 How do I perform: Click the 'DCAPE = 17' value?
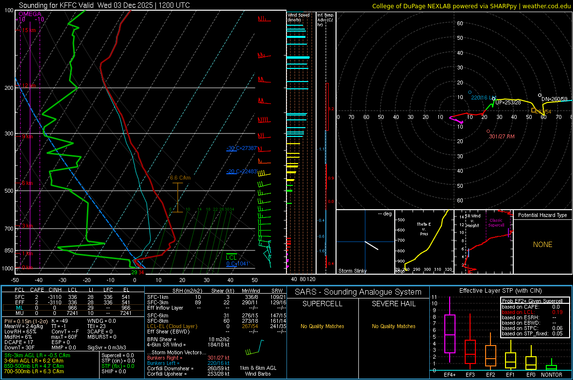18,342
